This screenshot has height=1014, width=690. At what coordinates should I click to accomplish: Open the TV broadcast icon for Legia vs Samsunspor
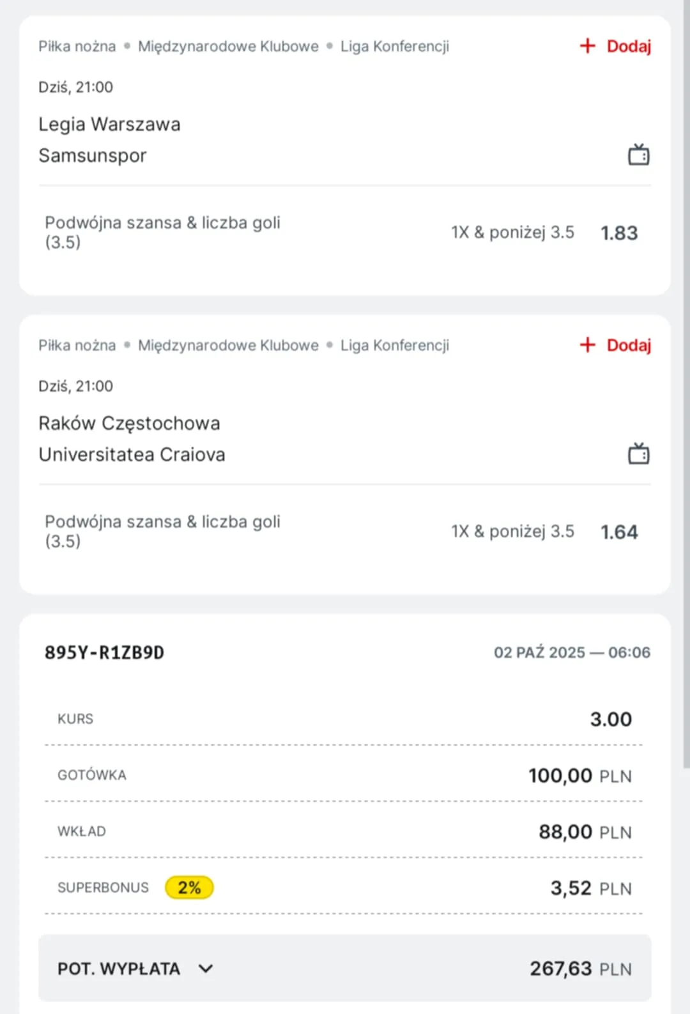pos(638,155)
